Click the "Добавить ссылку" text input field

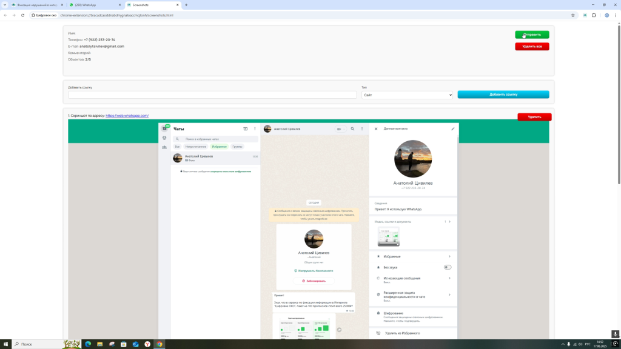[x=212, y=95]
